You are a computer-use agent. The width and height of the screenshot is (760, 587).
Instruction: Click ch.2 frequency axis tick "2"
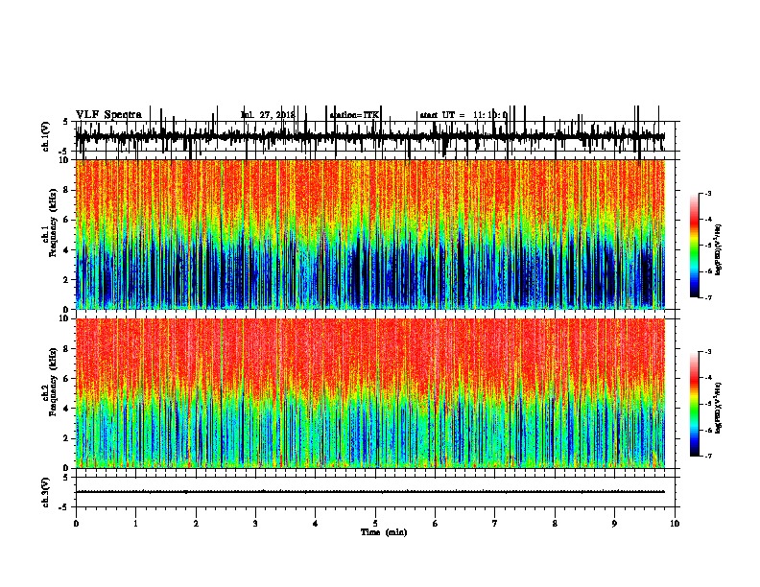[67, 438]
